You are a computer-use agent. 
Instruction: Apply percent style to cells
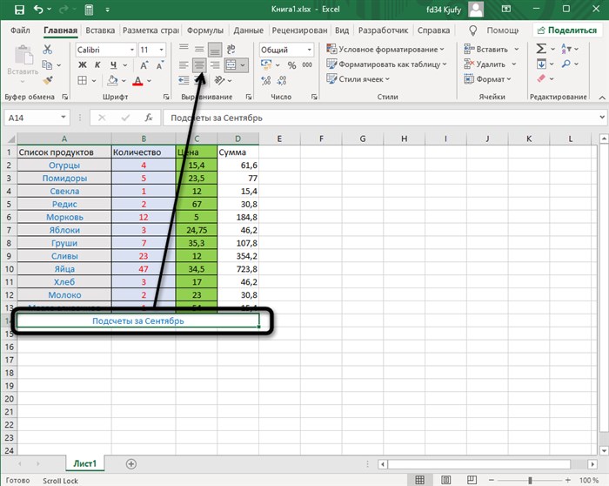click(292, 65)
